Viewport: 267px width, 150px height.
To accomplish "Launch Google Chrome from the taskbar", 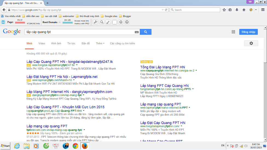I will [x=75, y=146].
